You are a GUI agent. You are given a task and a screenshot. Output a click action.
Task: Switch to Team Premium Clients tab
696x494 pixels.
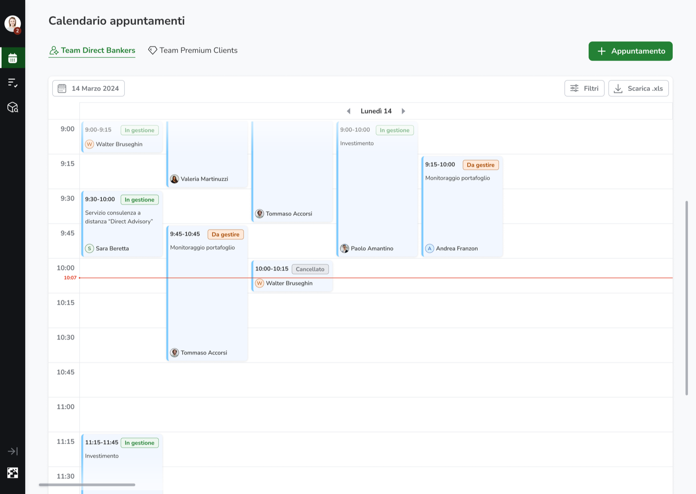[193, 50]
